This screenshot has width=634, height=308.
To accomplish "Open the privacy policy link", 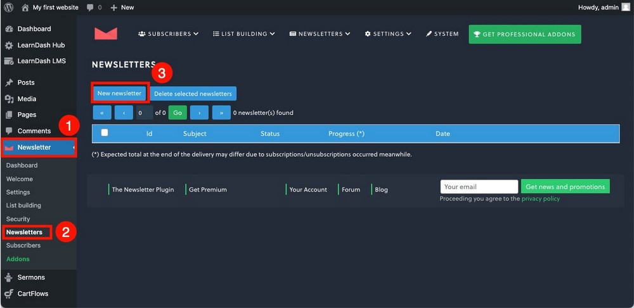I will [540, 199].
